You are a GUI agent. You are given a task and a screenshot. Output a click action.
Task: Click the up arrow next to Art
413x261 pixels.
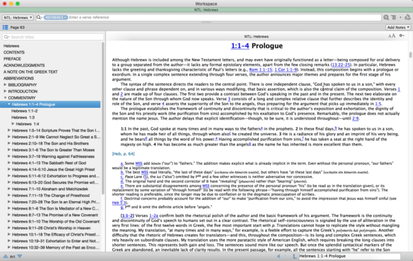6,256
